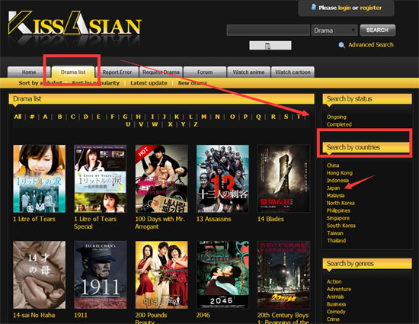Open the 2046 poster thumbnail
The image size is (419, 324).
(x=222, y=274)
